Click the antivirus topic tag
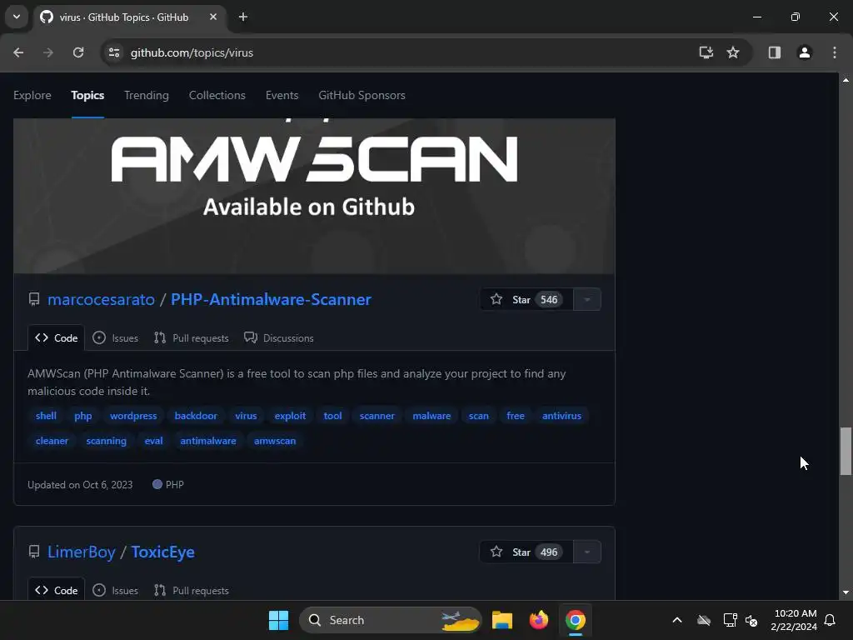The width and height of the screenshot is (853, 640). click(x=562, y=416)
